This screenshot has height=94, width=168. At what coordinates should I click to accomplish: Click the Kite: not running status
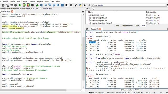96,93
